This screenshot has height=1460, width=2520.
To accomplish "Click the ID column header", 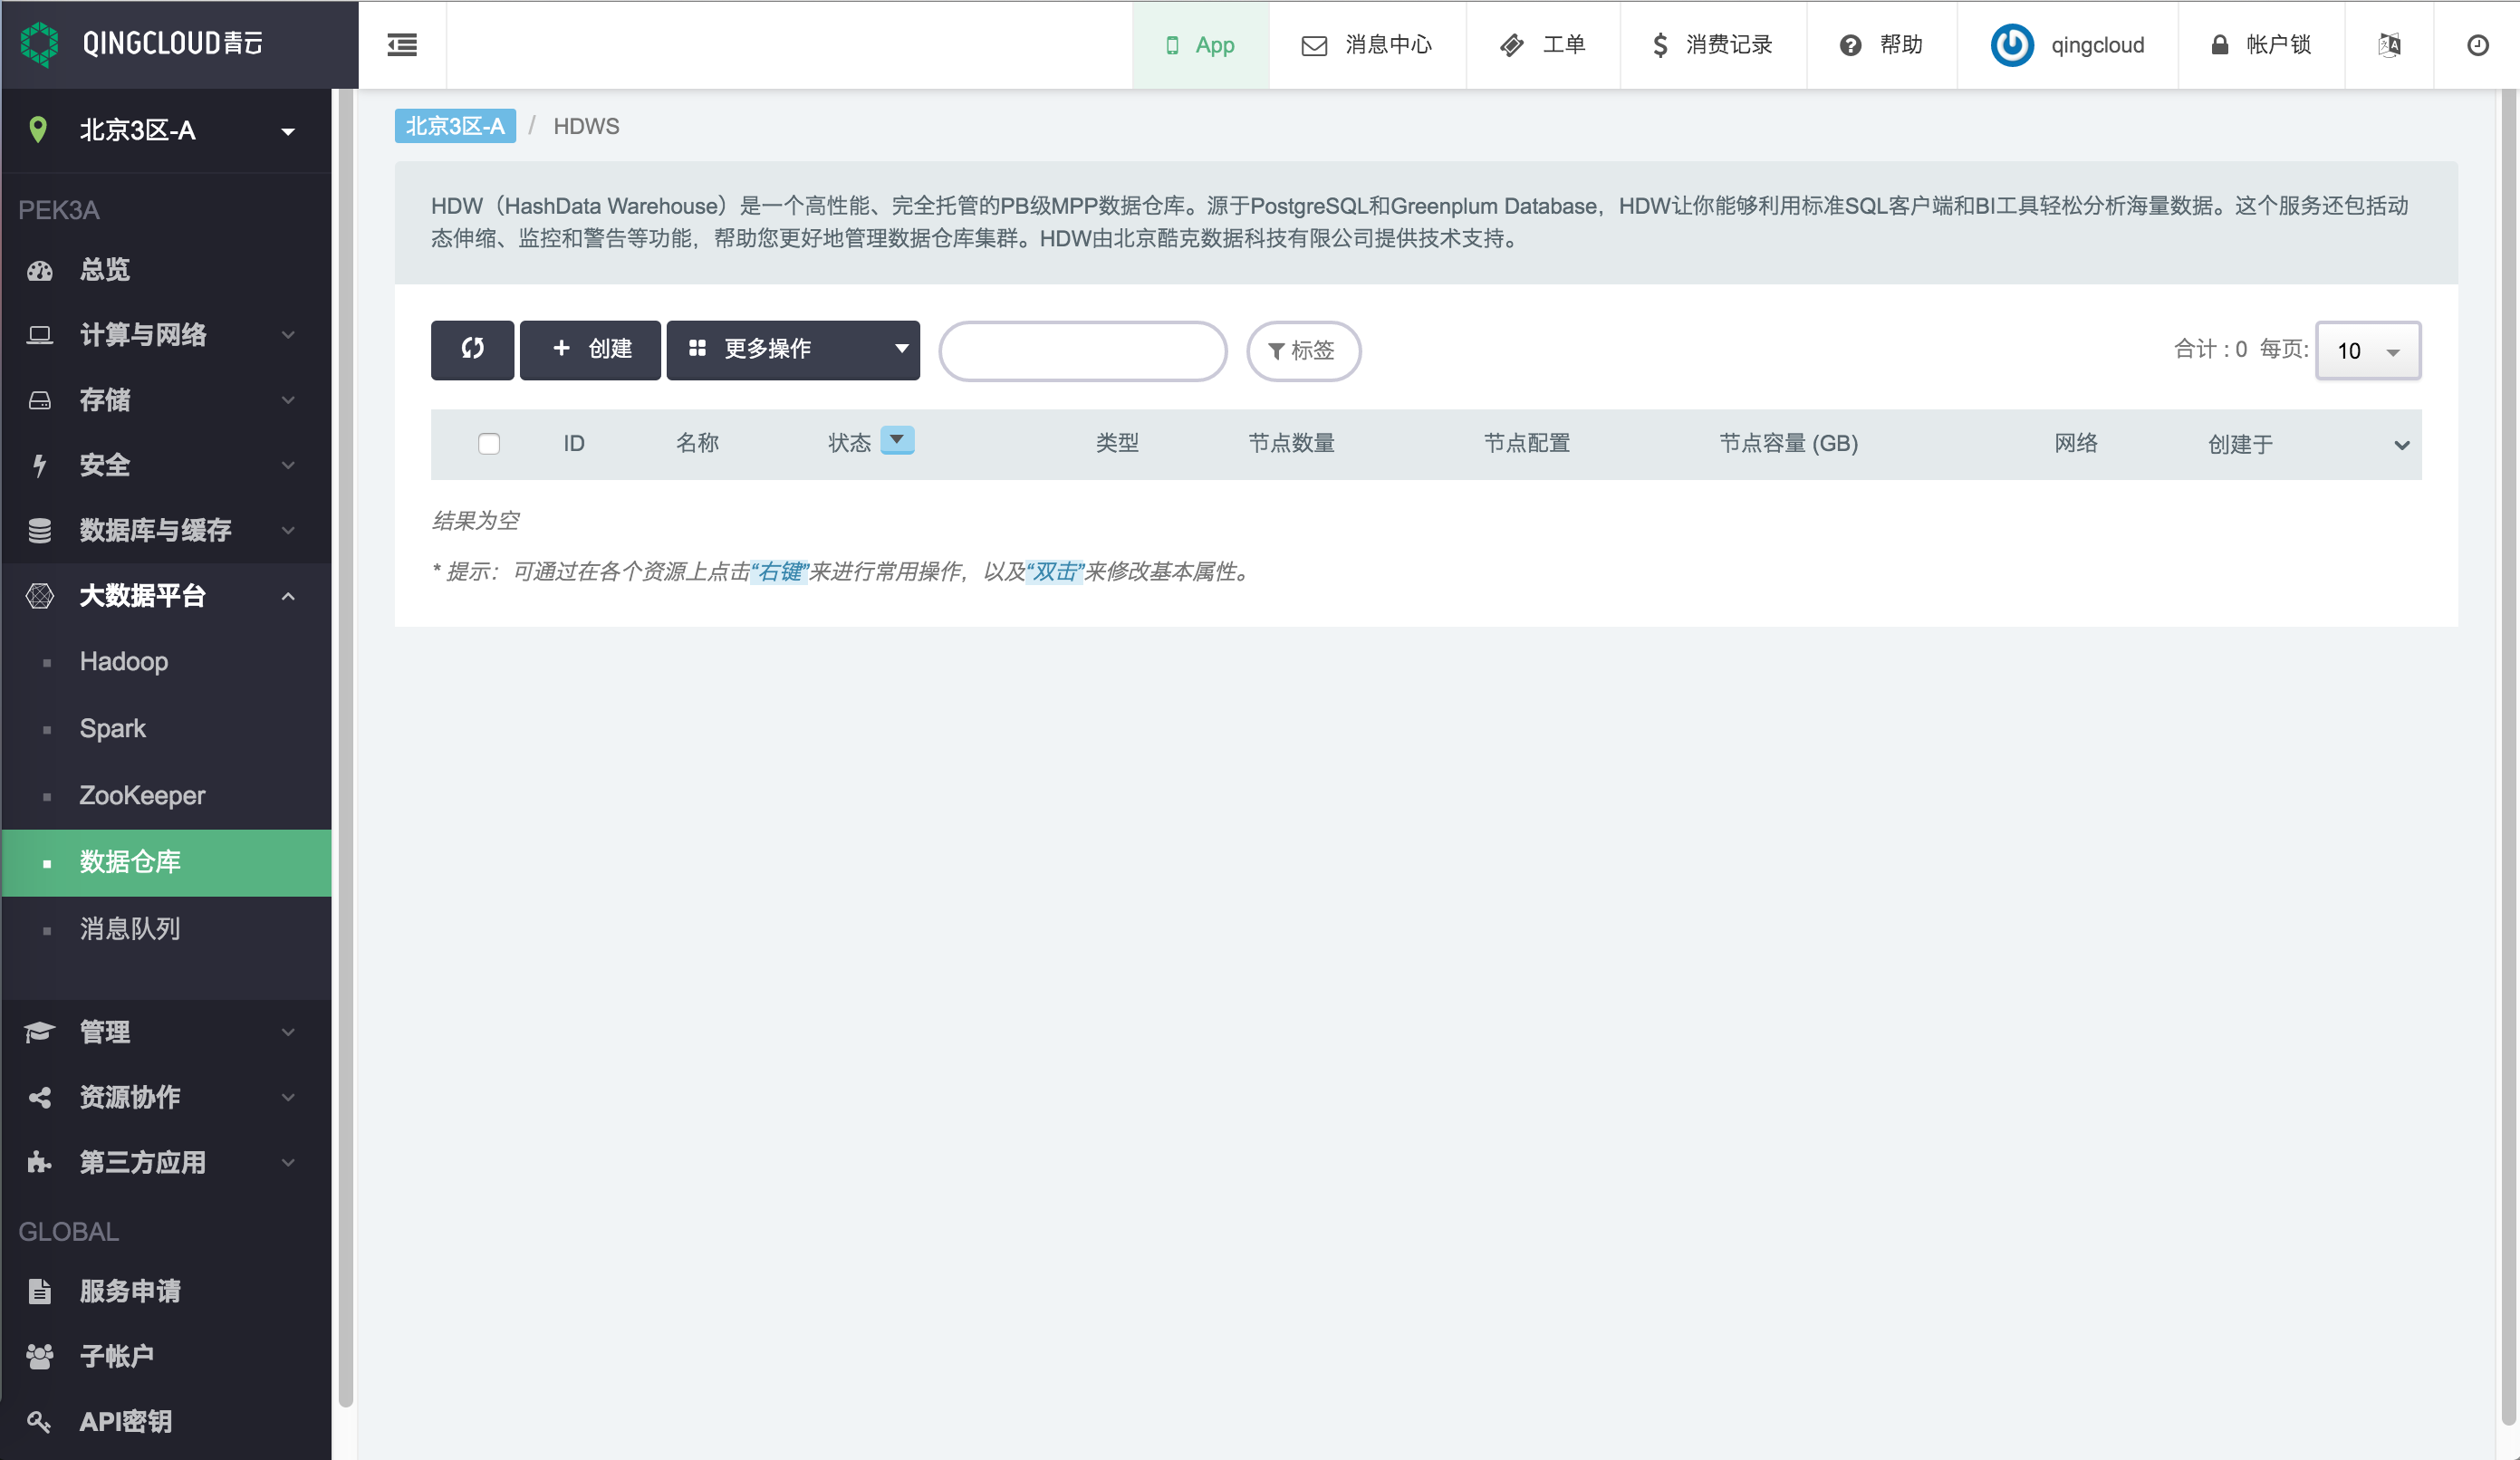I will pos(574,444).
